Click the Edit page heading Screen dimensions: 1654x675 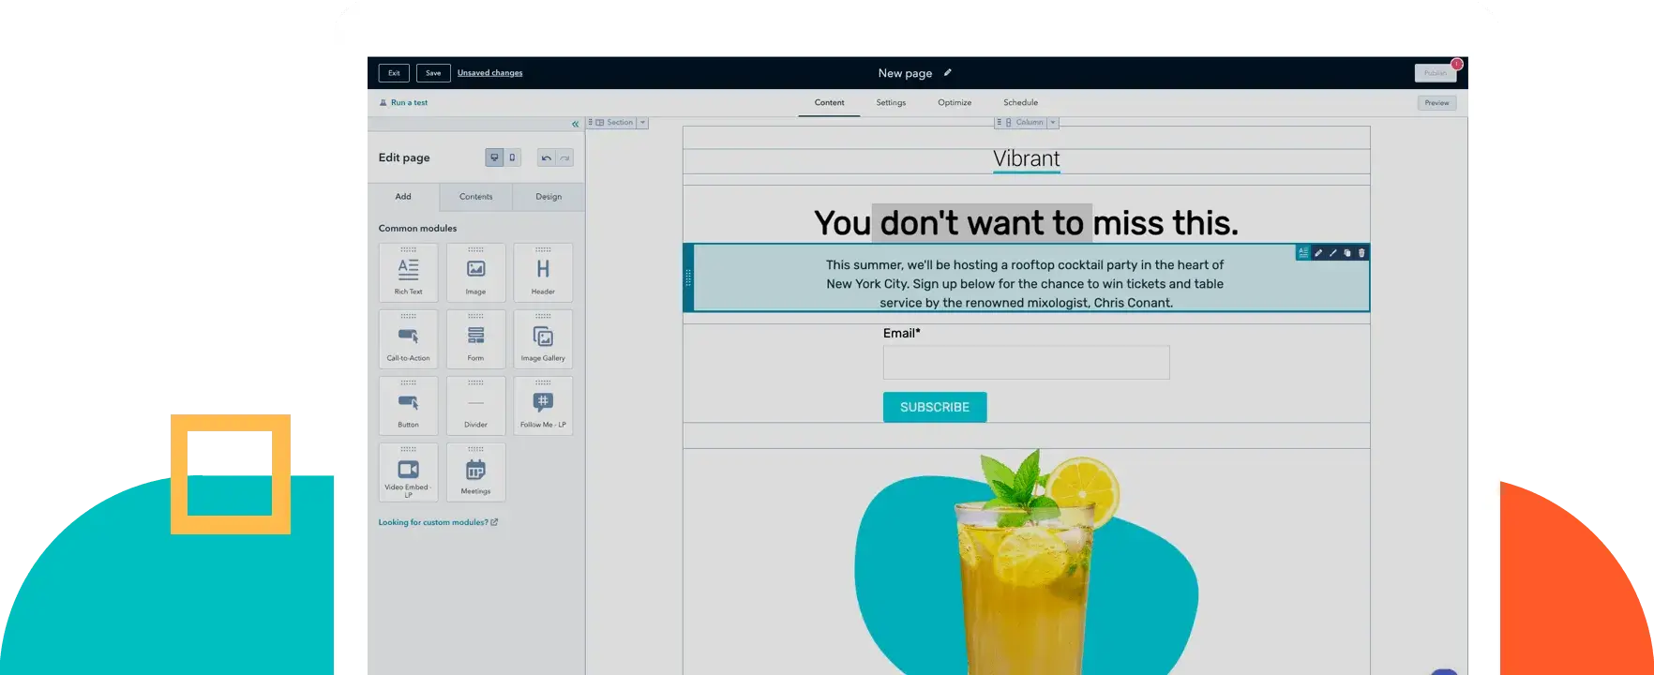[404, 157]
